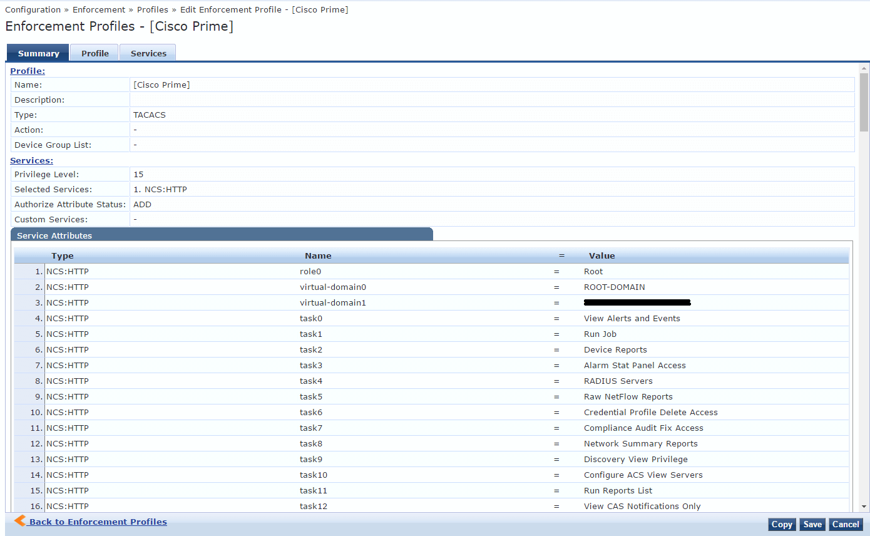Viewport: 870px width, 536px height.
Task: Click the Save button
Action: (812, 524)
